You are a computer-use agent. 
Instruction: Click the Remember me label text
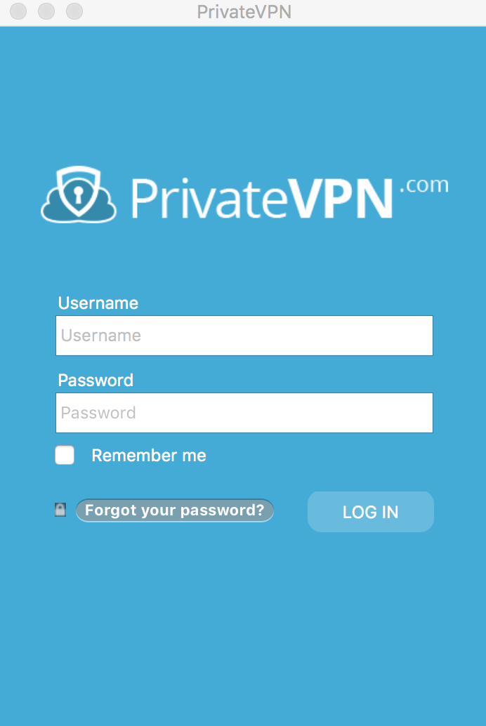(149, 456)
